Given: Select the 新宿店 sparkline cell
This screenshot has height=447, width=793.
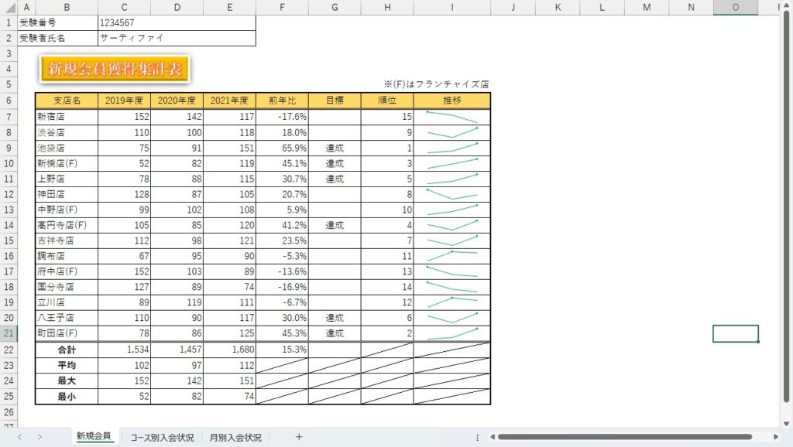Looking at the screenshot, I should 451,117.
